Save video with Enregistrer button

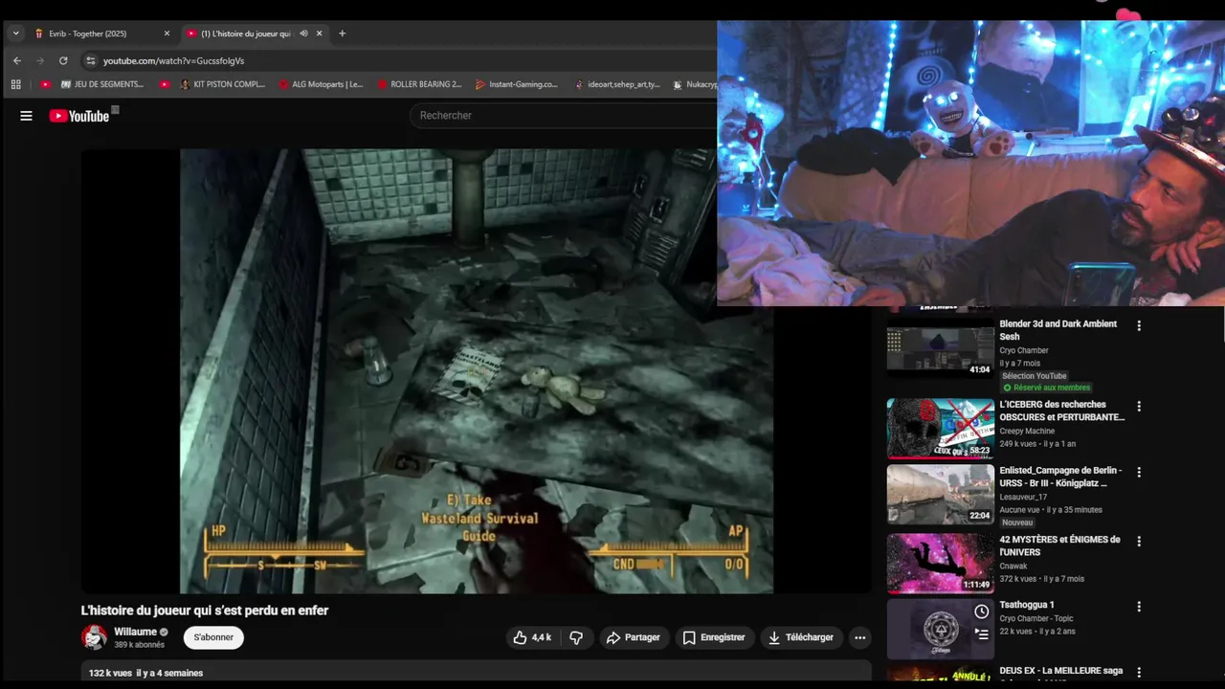(x=714, y=637)
